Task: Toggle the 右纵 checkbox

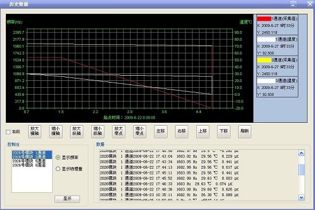Action: (8, 132)
